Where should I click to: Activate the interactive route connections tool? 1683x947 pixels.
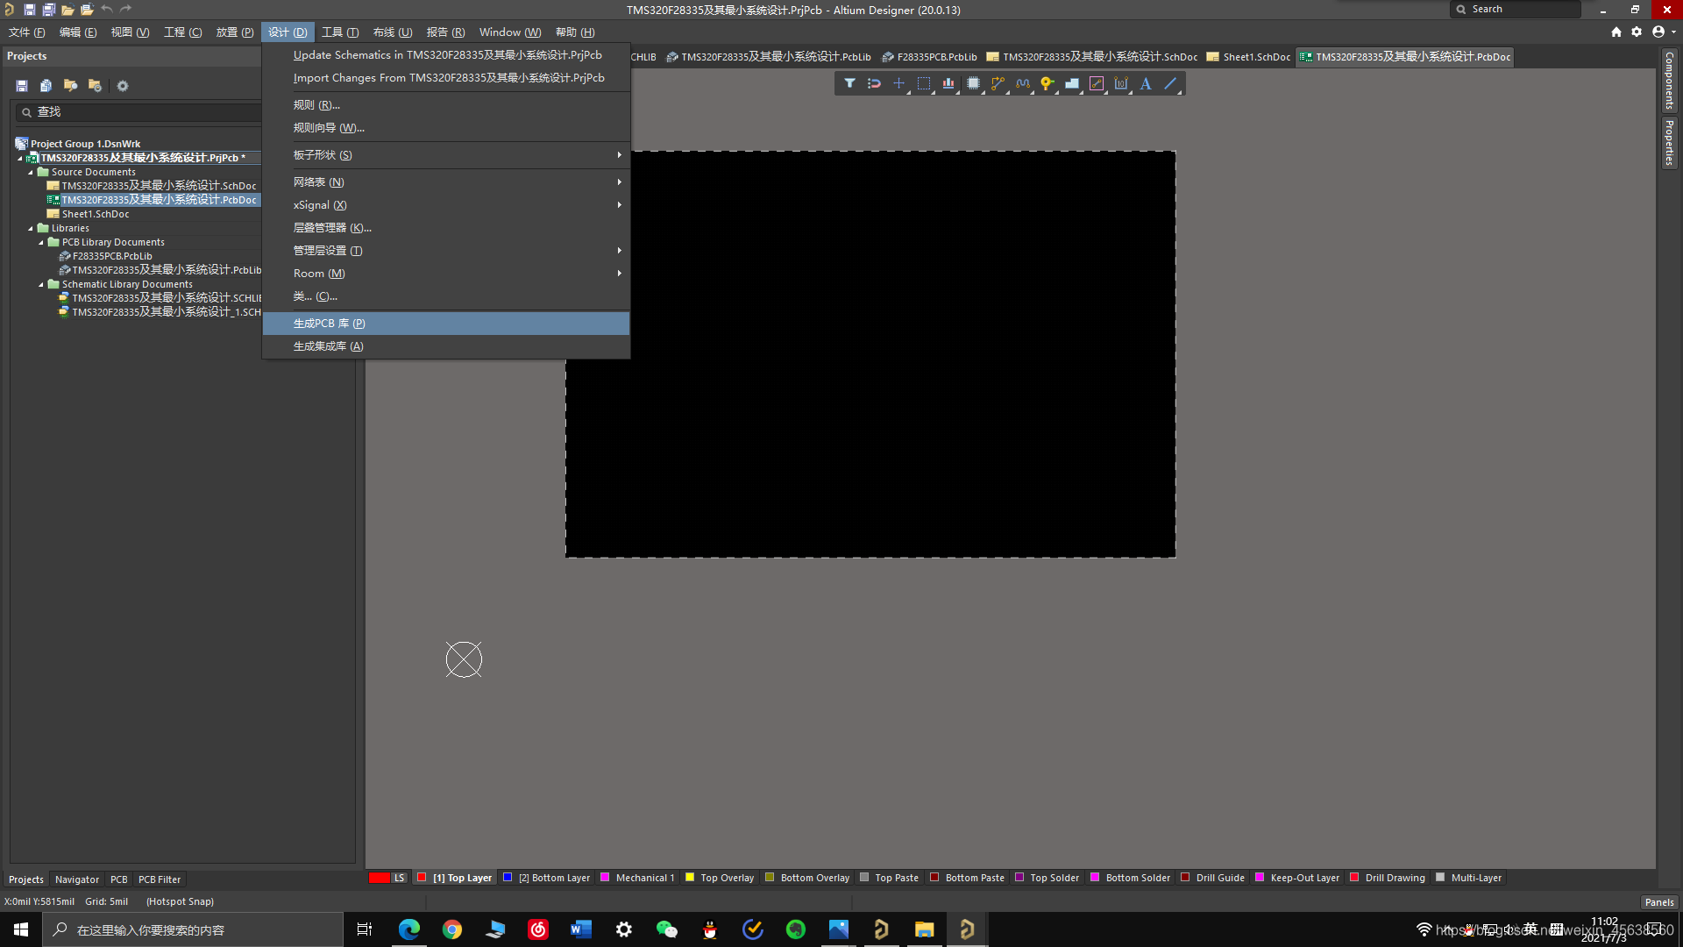coord(998,83)
